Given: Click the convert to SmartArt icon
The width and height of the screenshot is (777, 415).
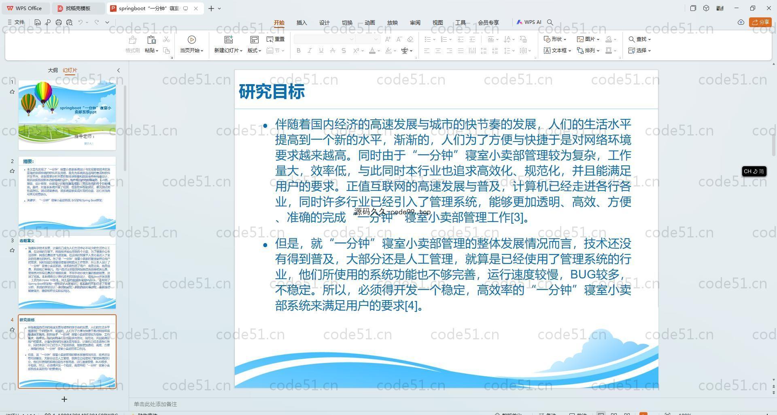Looking at the screenshot, I should point(523,39).
